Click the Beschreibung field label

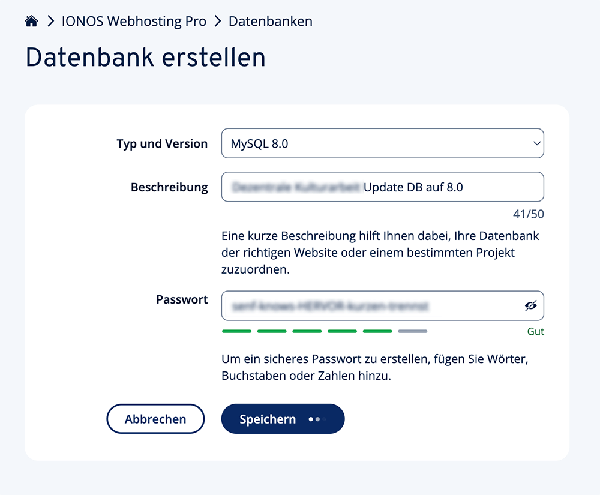pos(169,187)
